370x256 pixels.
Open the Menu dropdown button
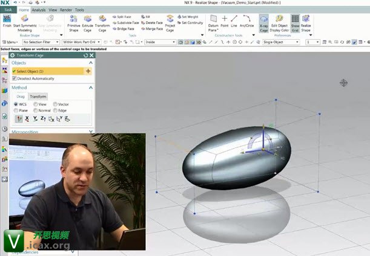click(x=10, y=42)
